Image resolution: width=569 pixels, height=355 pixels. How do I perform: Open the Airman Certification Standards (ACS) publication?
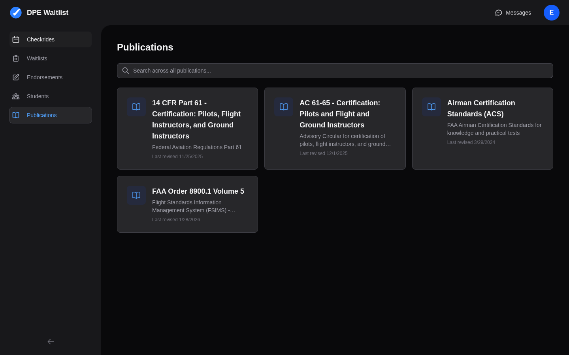482,128
